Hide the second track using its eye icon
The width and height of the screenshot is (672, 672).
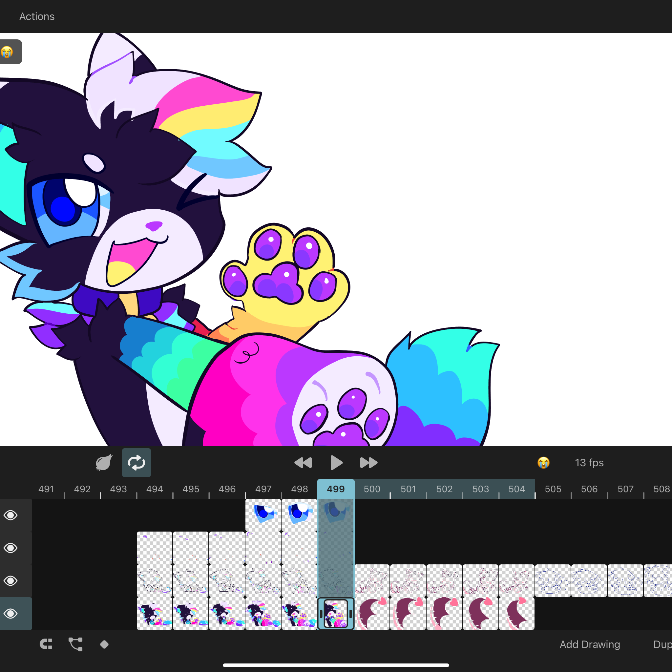click(11, 548)
